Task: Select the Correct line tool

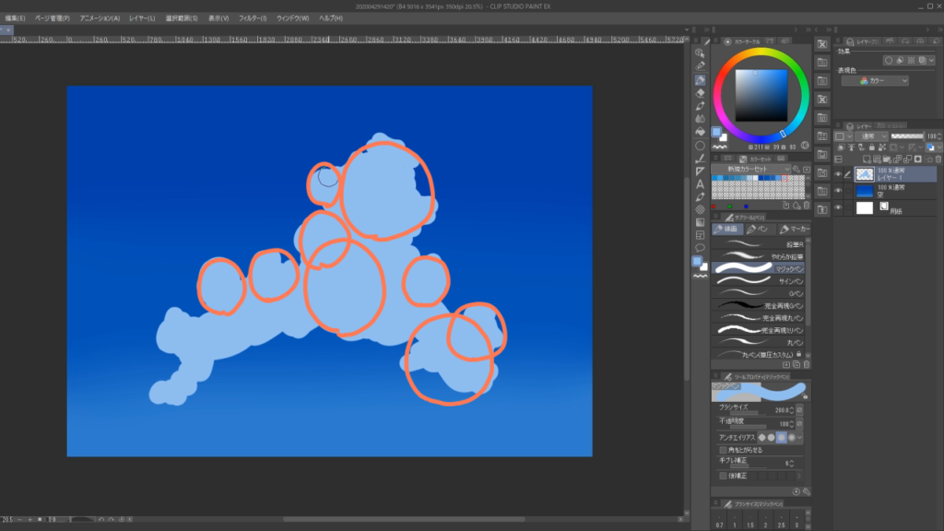Action: [700, 197]
